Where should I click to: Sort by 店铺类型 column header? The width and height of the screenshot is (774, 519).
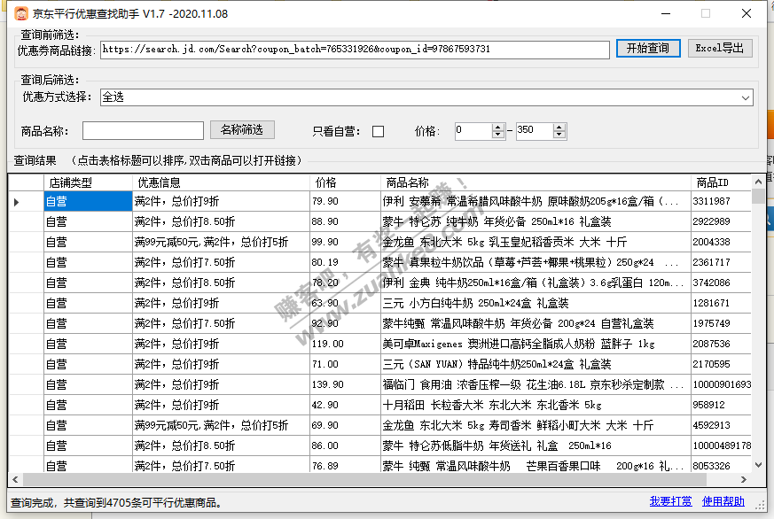coord(89,182)
